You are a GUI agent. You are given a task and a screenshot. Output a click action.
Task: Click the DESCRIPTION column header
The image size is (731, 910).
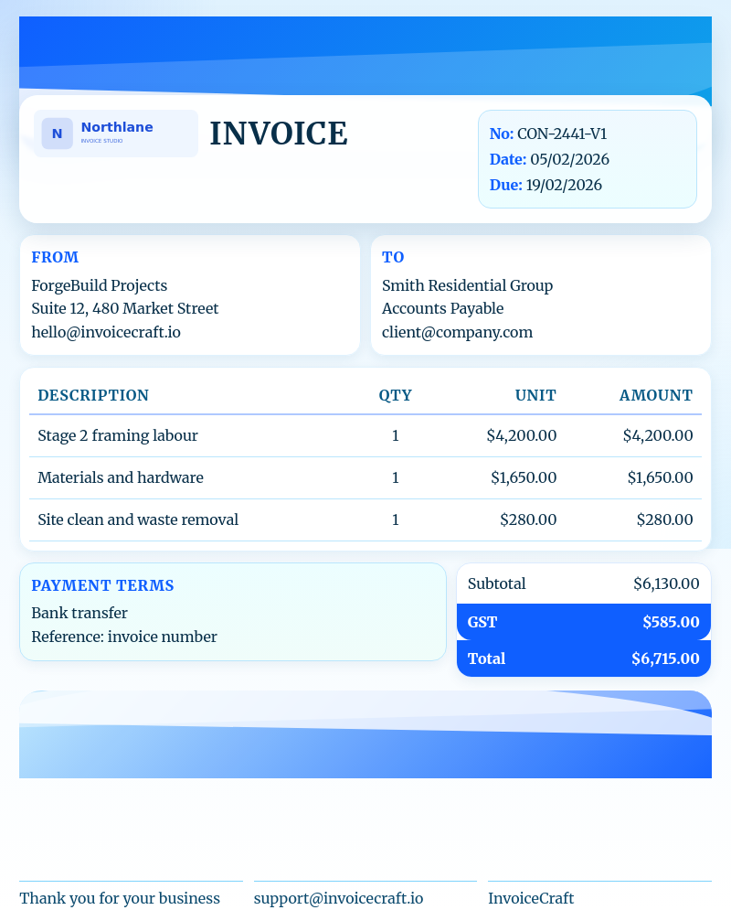(x=93, y=395)
